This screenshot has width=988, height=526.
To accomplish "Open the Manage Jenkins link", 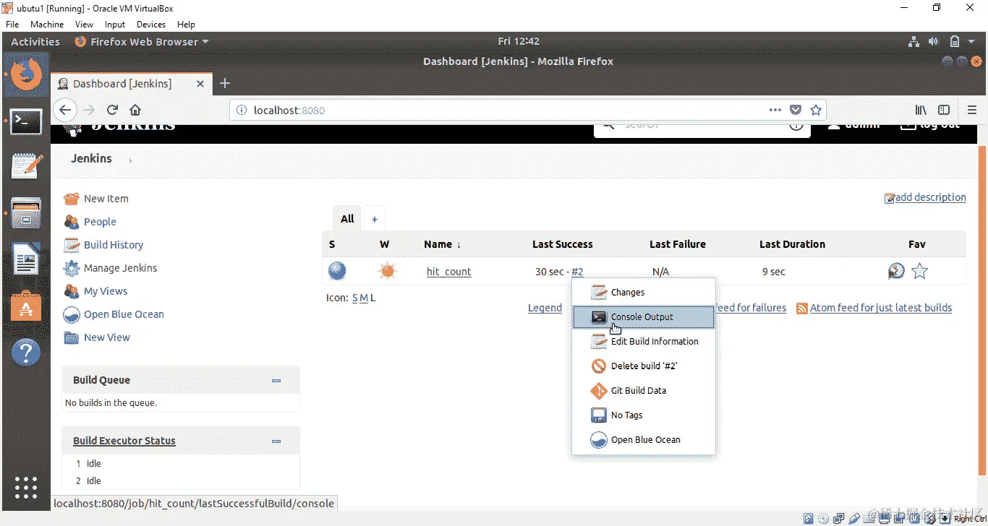I will 120,268.
